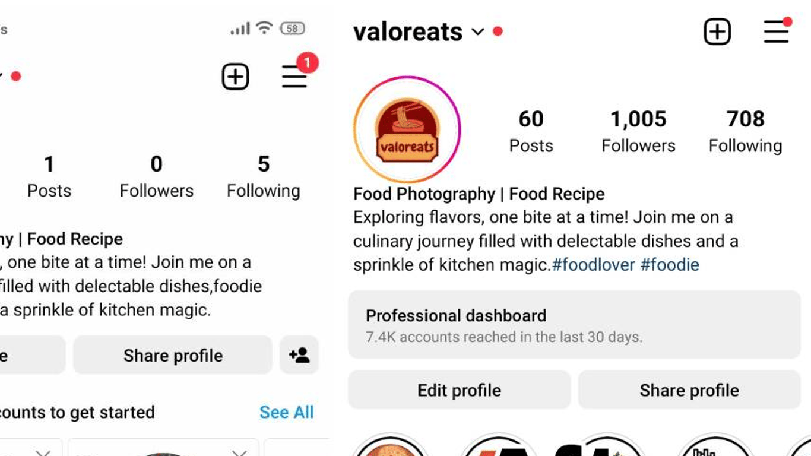Image resolution: width=811 pixels, height=456 pixels.
Task: Open the hamburger menu with the 1 notification badge
Action: pos(295,76)
